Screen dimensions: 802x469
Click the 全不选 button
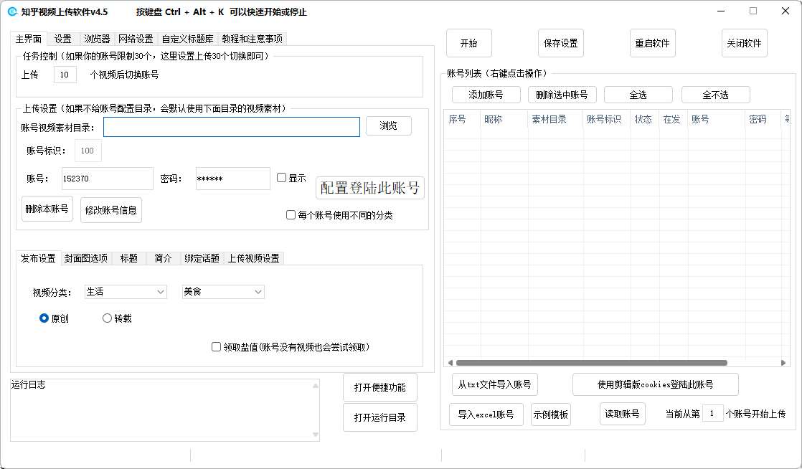(716, 95)
